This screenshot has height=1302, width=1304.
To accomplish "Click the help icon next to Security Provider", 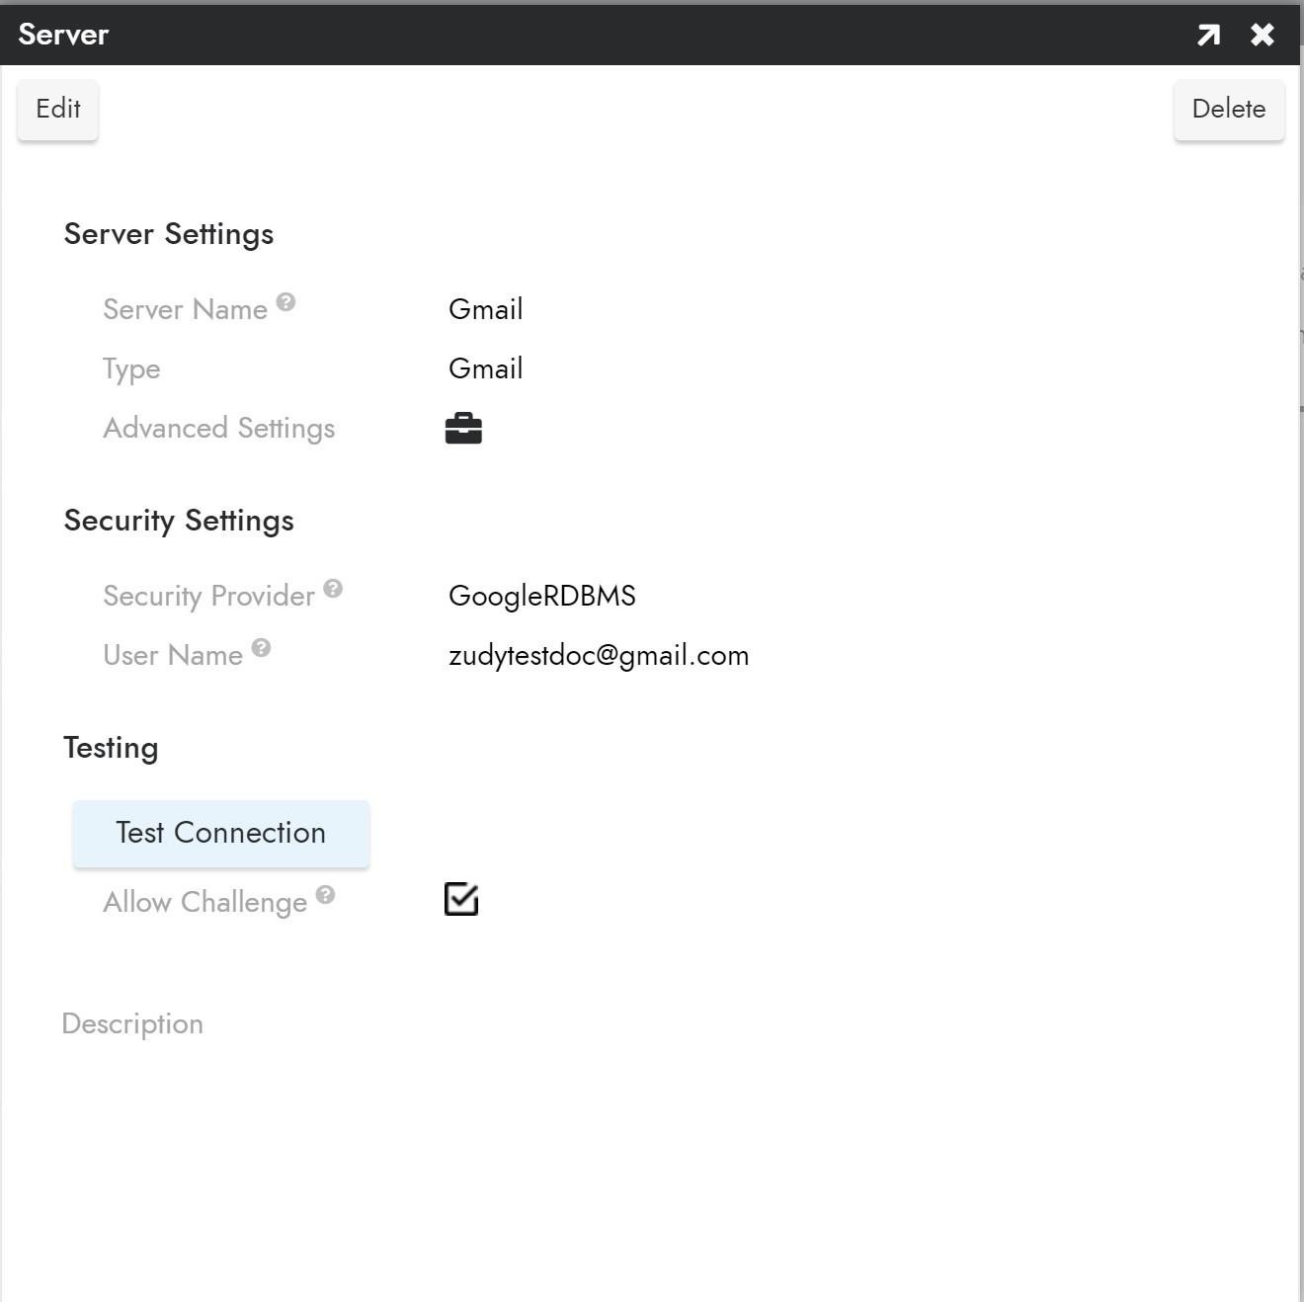I will pyautogui.click(x=333, y=590).
